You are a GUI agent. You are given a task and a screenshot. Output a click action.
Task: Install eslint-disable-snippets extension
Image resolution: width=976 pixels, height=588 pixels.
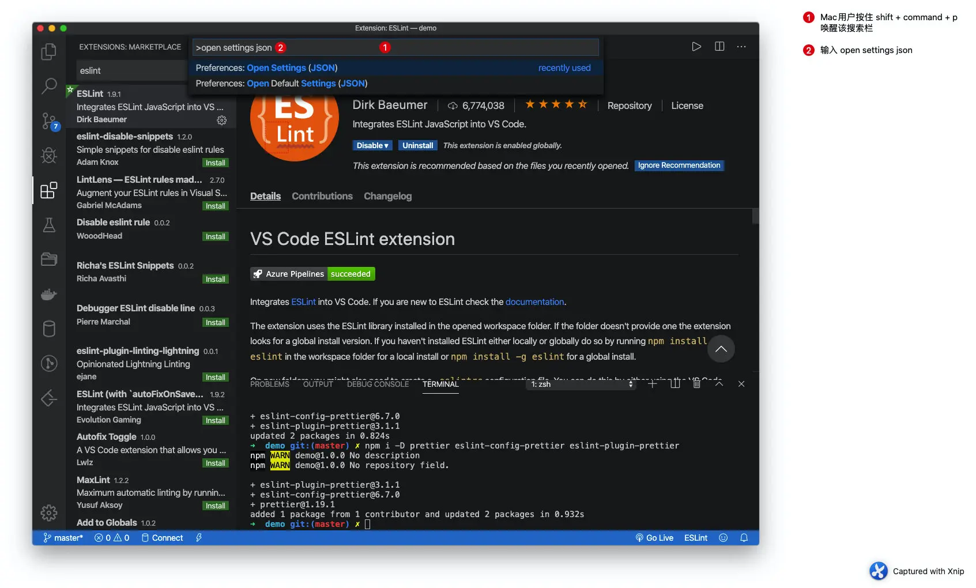216,163
